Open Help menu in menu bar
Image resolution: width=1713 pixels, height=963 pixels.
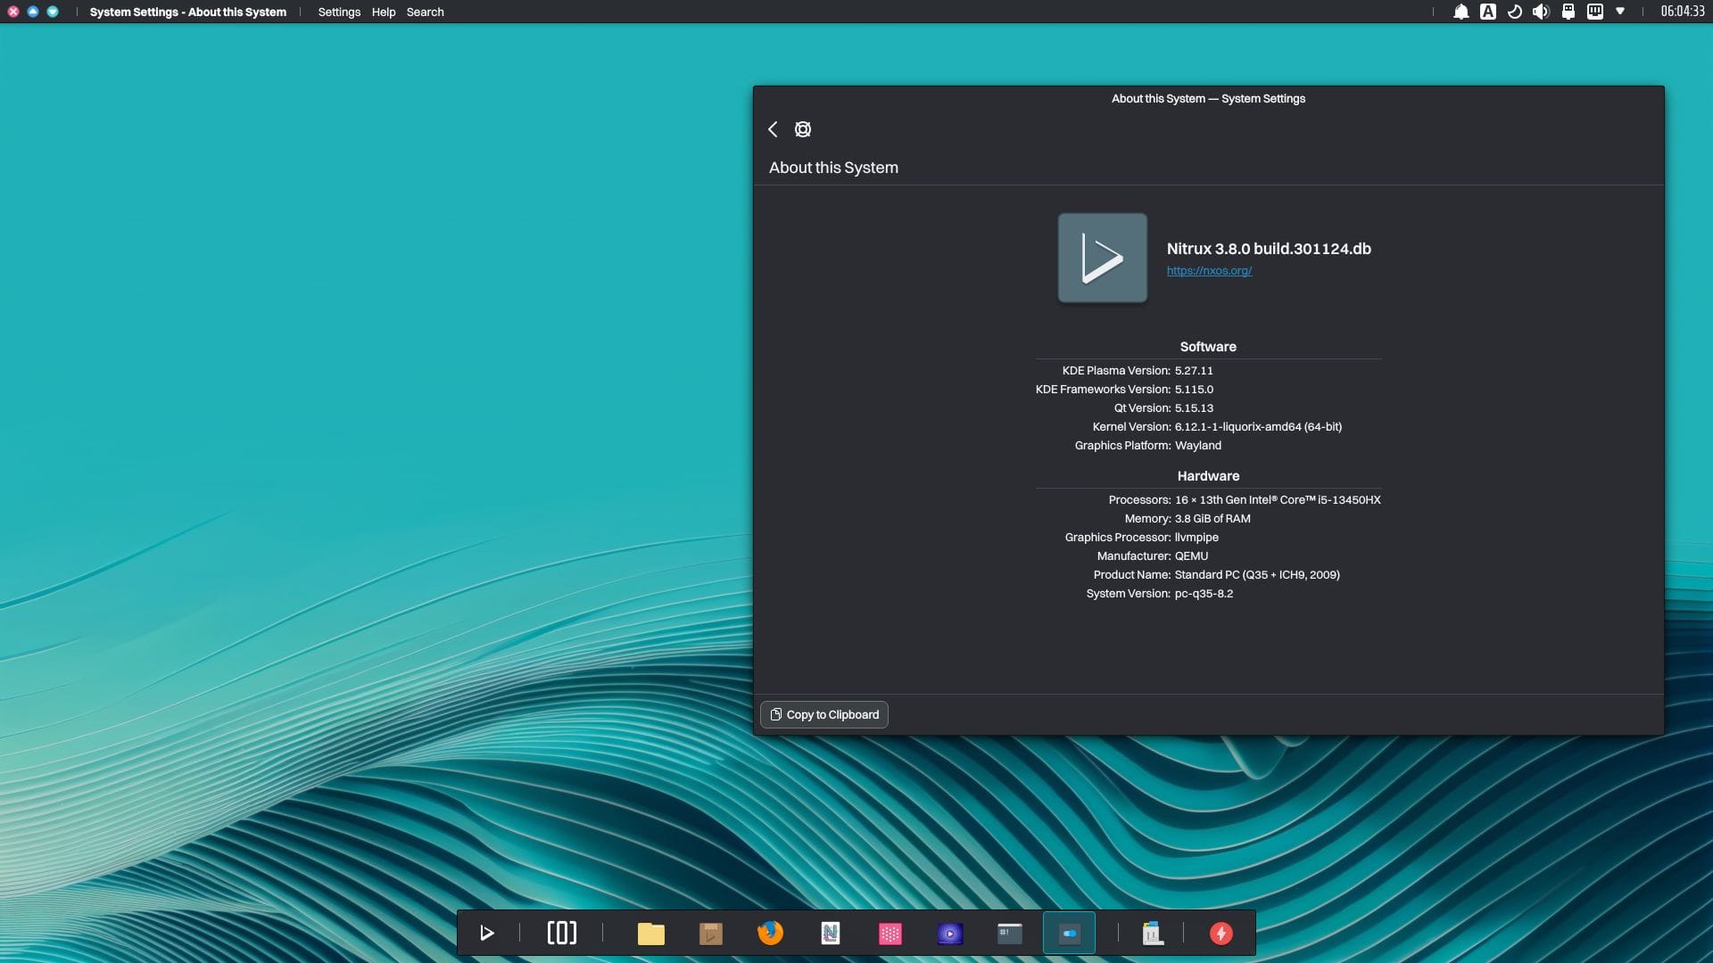[384, 11]
